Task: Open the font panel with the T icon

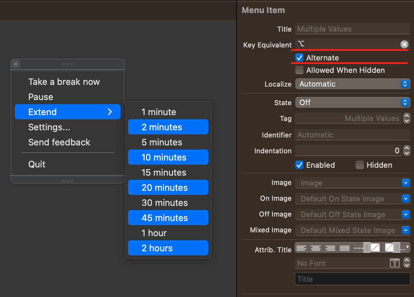Action: pos(394,263)
